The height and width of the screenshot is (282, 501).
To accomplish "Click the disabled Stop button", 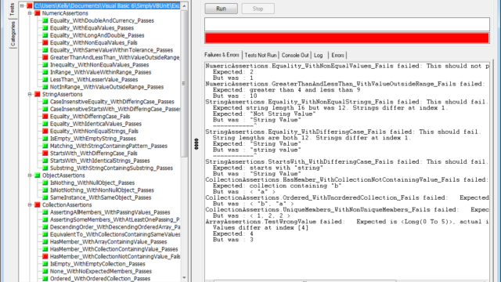I will (258, 9).
